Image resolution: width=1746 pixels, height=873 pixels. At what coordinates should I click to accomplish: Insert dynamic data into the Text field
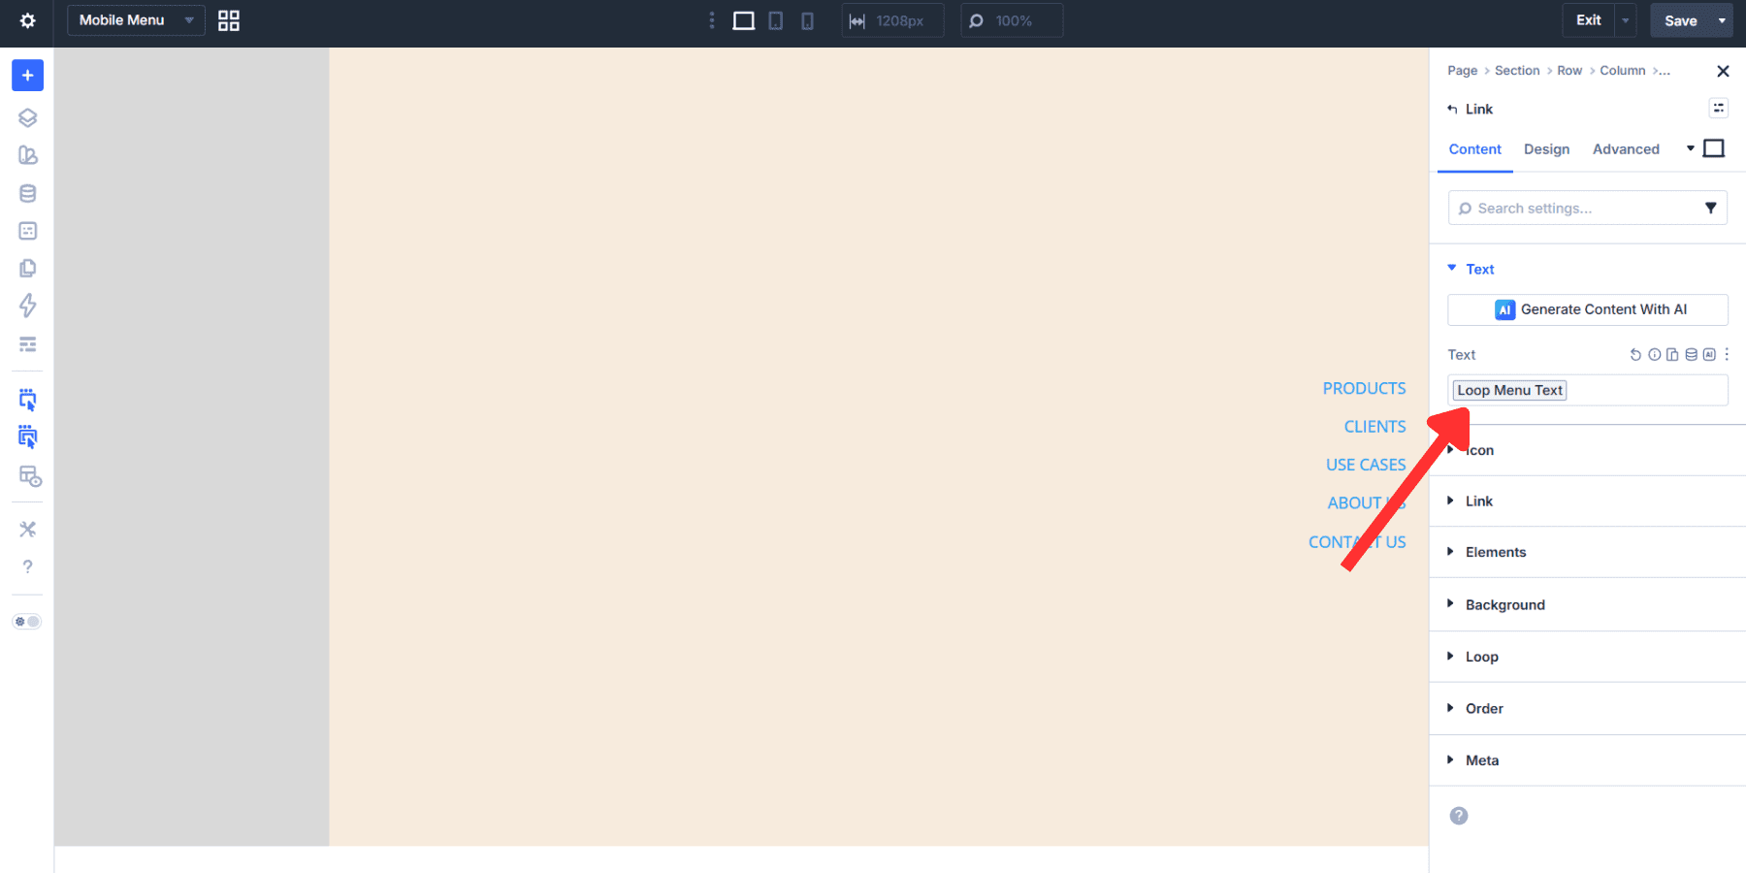point(1691,354)
